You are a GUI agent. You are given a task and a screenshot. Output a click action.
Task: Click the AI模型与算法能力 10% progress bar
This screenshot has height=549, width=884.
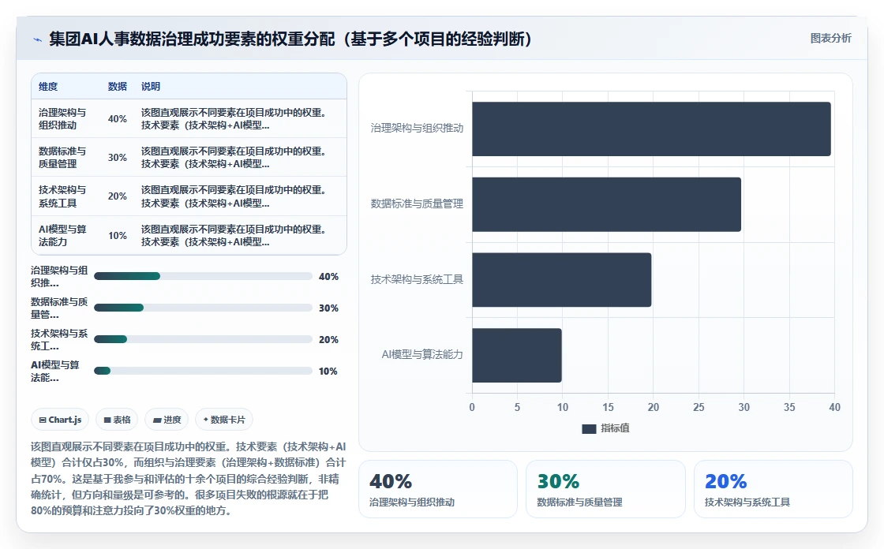[203, 371]
